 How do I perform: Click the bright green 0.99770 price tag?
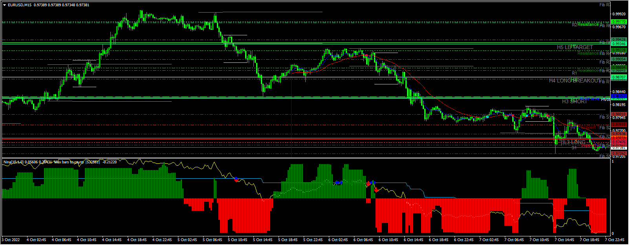tap(619, 22)
